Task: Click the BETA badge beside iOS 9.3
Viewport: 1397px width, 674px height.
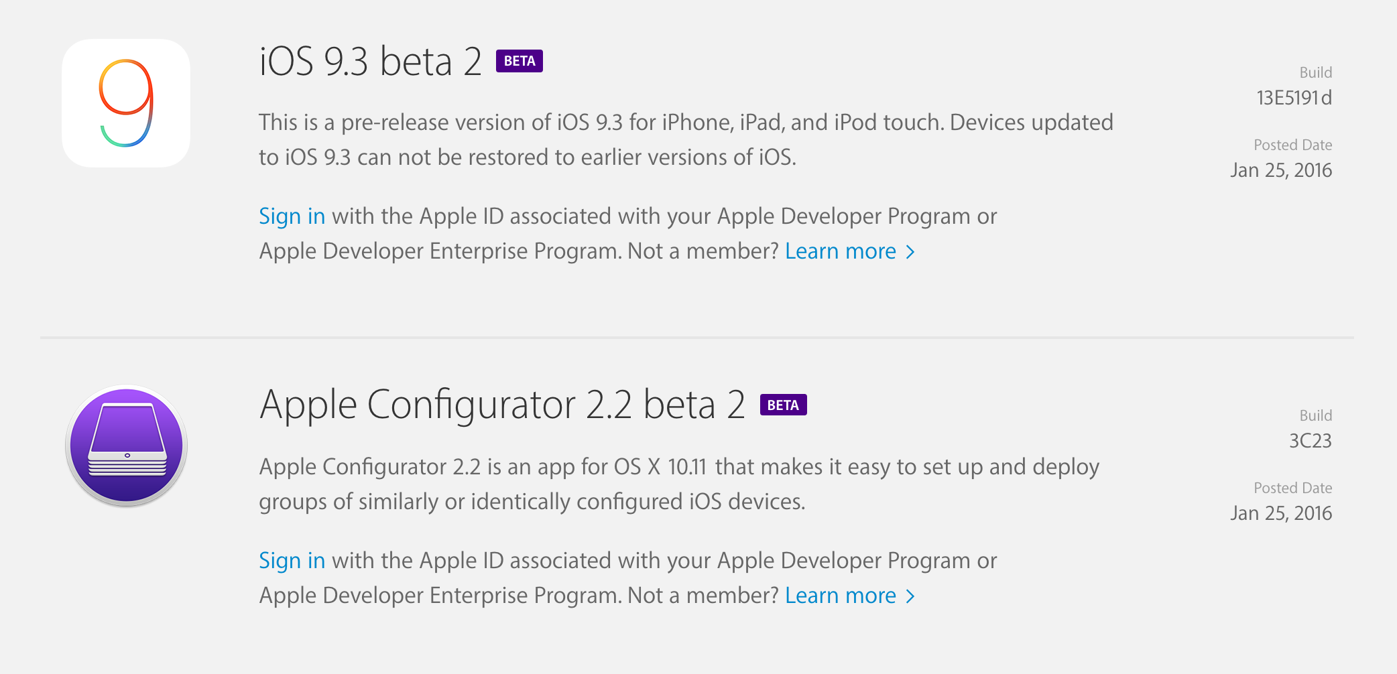Action: (x=520, y=61)
